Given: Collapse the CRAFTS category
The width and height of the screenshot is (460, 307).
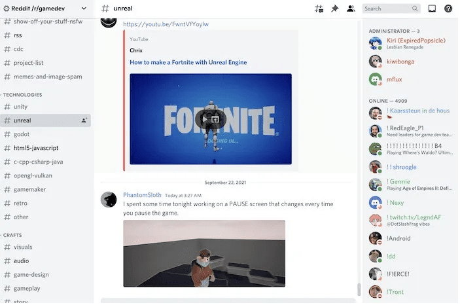Looking at the screenshot, I should point(12,235).
